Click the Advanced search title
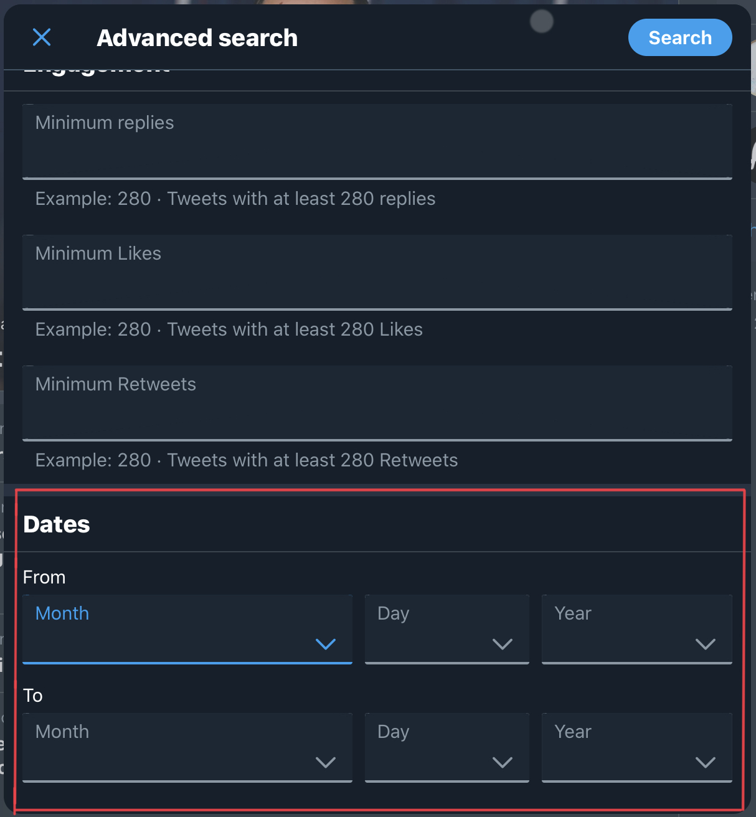The width and height of the screenshot is (756, 817). [x=197, y=37]
